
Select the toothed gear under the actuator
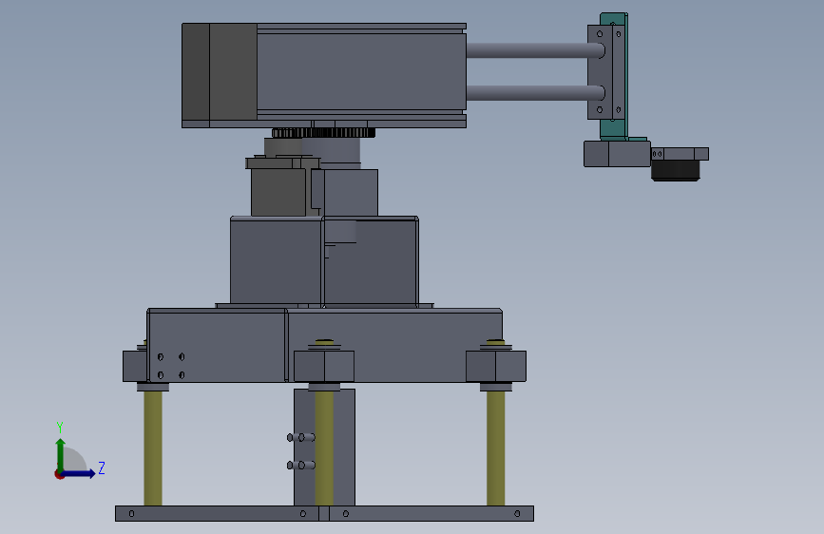coord(324,133)
